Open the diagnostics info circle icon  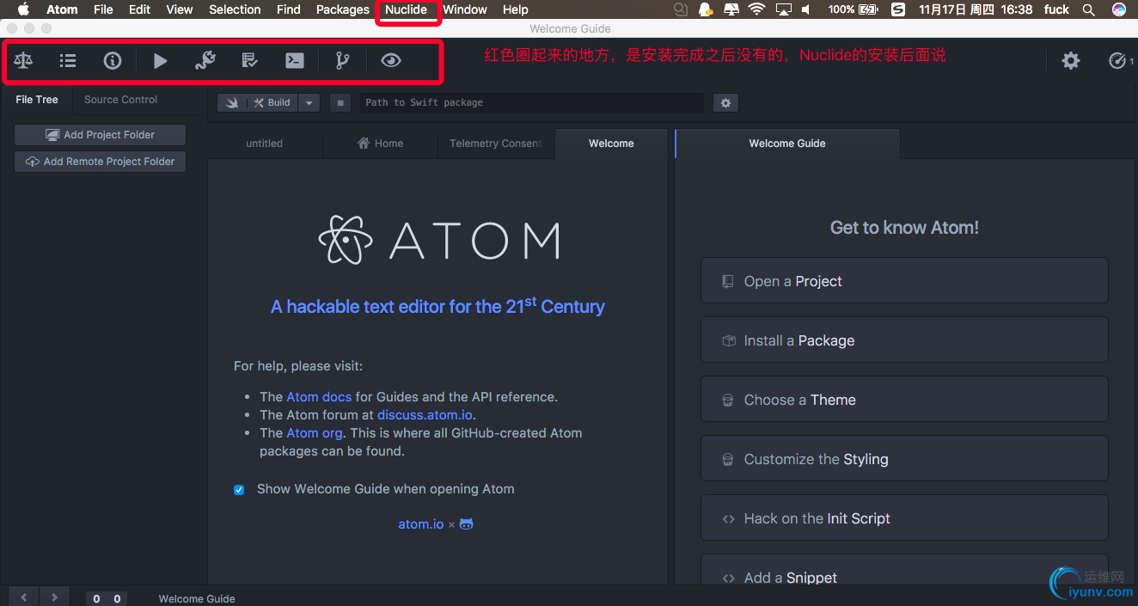pos(113,61)
